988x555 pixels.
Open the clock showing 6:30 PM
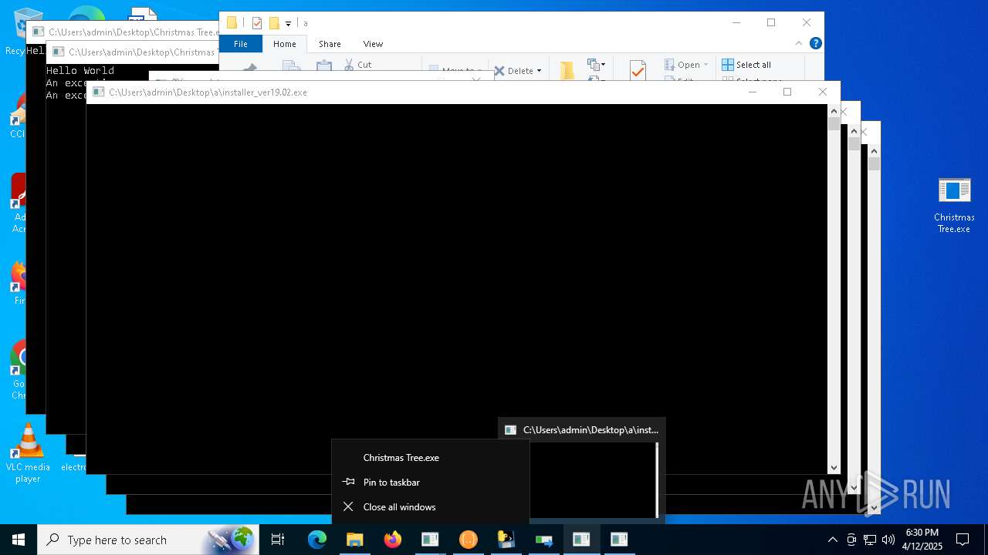[x=922, y=540]
